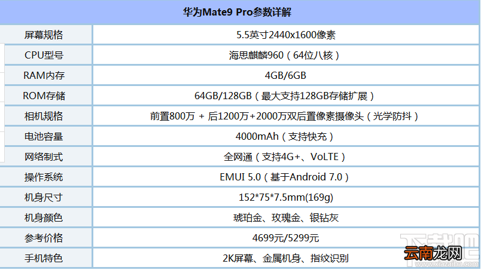Click the price value 4699元/5299元
484x270 pixels.
tap(286, 238)
